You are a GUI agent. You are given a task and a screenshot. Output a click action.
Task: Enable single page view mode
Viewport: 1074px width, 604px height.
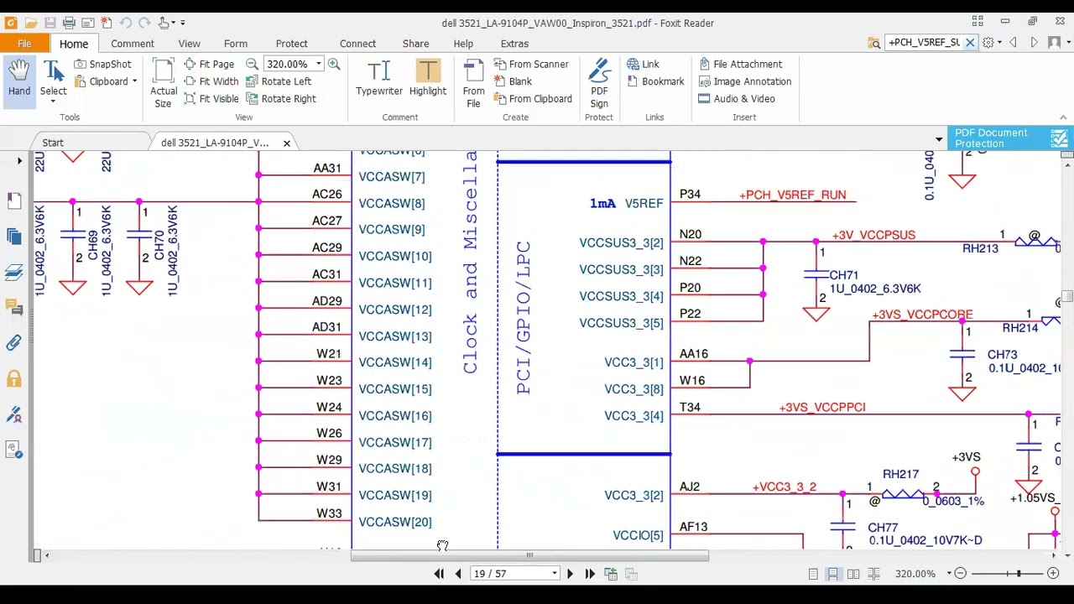[x=813, y=574]
